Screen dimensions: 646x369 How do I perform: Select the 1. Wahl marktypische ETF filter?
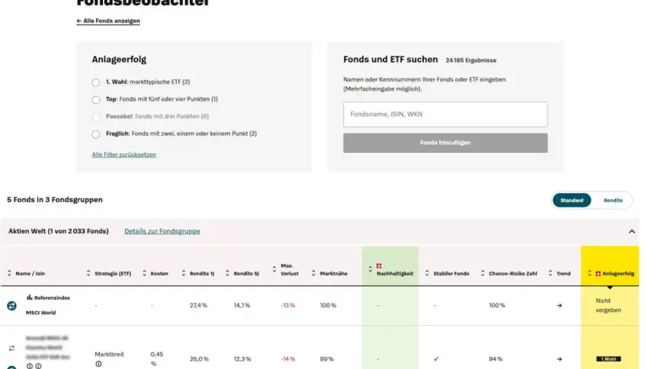point(96,82)
